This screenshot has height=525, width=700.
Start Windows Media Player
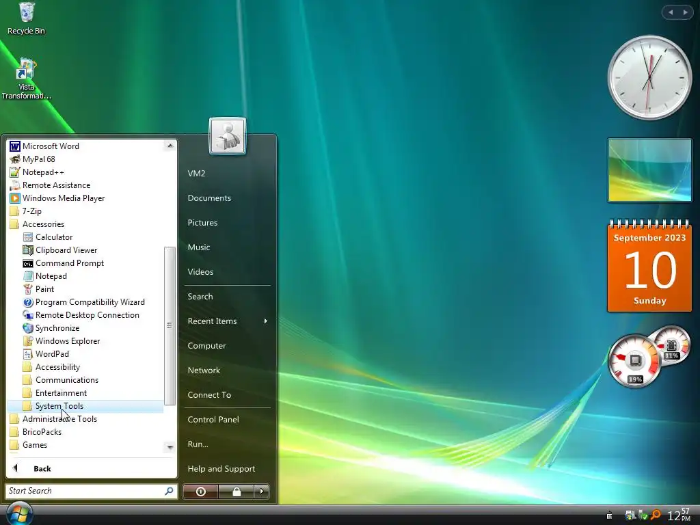(x=57, y=198)
